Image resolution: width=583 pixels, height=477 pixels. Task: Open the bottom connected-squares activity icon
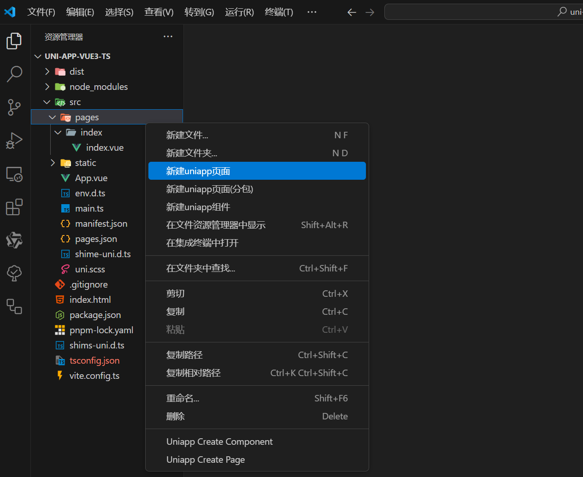tap(14, 306)
